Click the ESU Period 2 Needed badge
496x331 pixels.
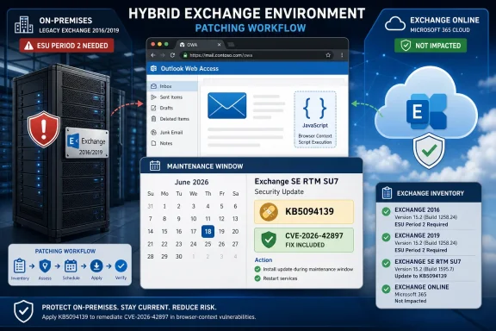coord(66,46)
